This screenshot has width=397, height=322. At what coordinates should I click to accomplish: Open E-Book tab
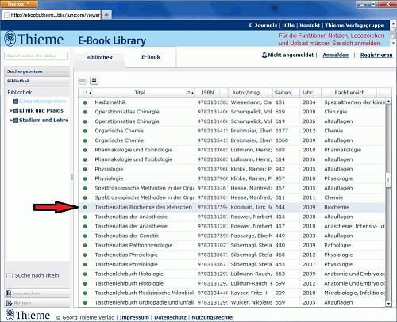(x=151, y=57)
